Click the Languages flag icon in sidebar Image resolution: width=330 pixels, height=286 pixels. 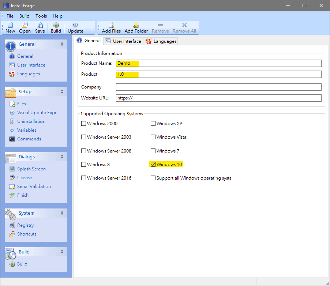(12, 74)
